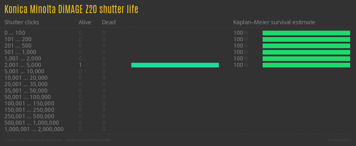Viewport: 356px width, 146px height.
Task: Select the 0 ... 100 row label
Action: point(15,33)
